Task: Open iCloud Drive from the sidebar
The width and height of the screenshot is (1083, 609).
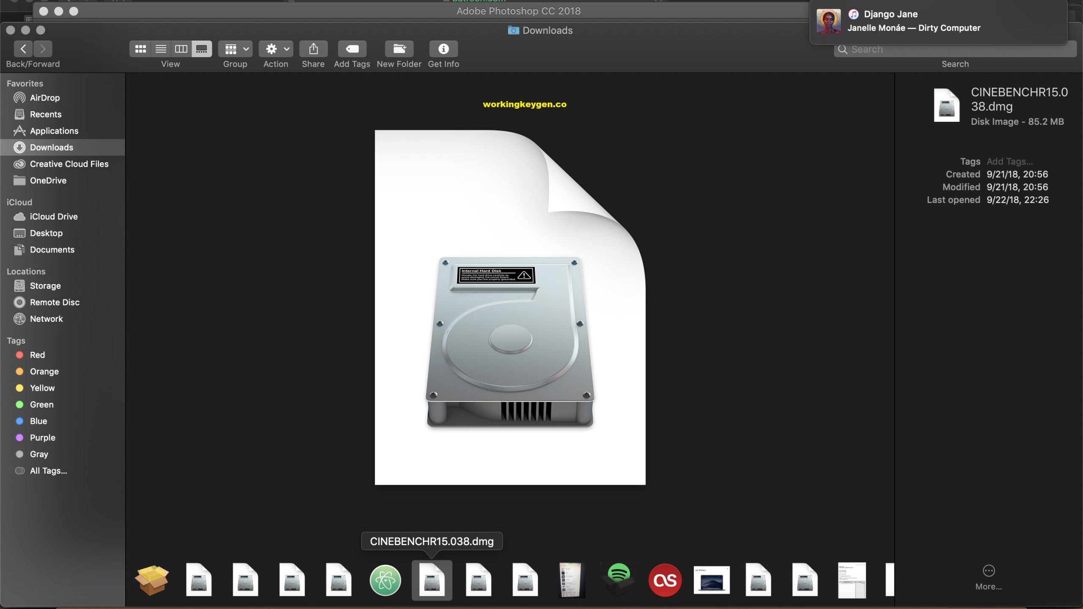Action: tap(53, 217)
